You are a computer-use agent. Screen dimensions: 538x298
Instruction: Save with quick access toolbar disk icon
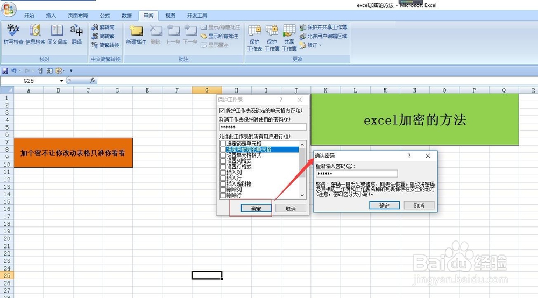tap(5, 70)
